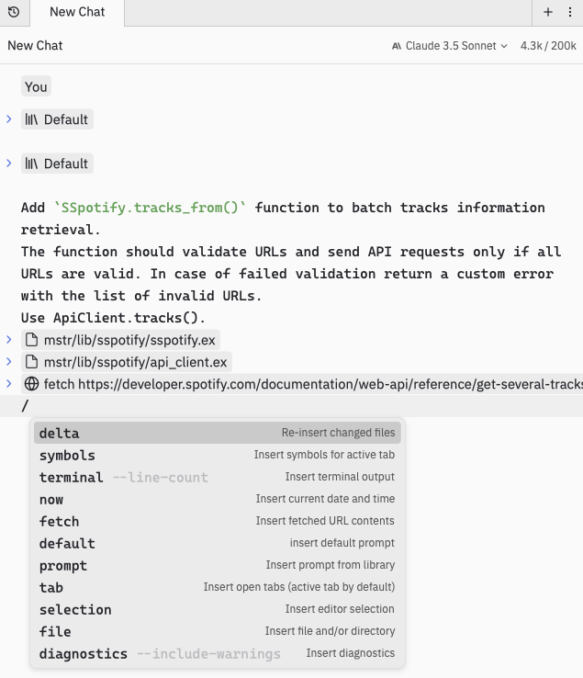Click the second Default library icon
The width and height of the screenshot is (583, 678).
pos(31,164)
